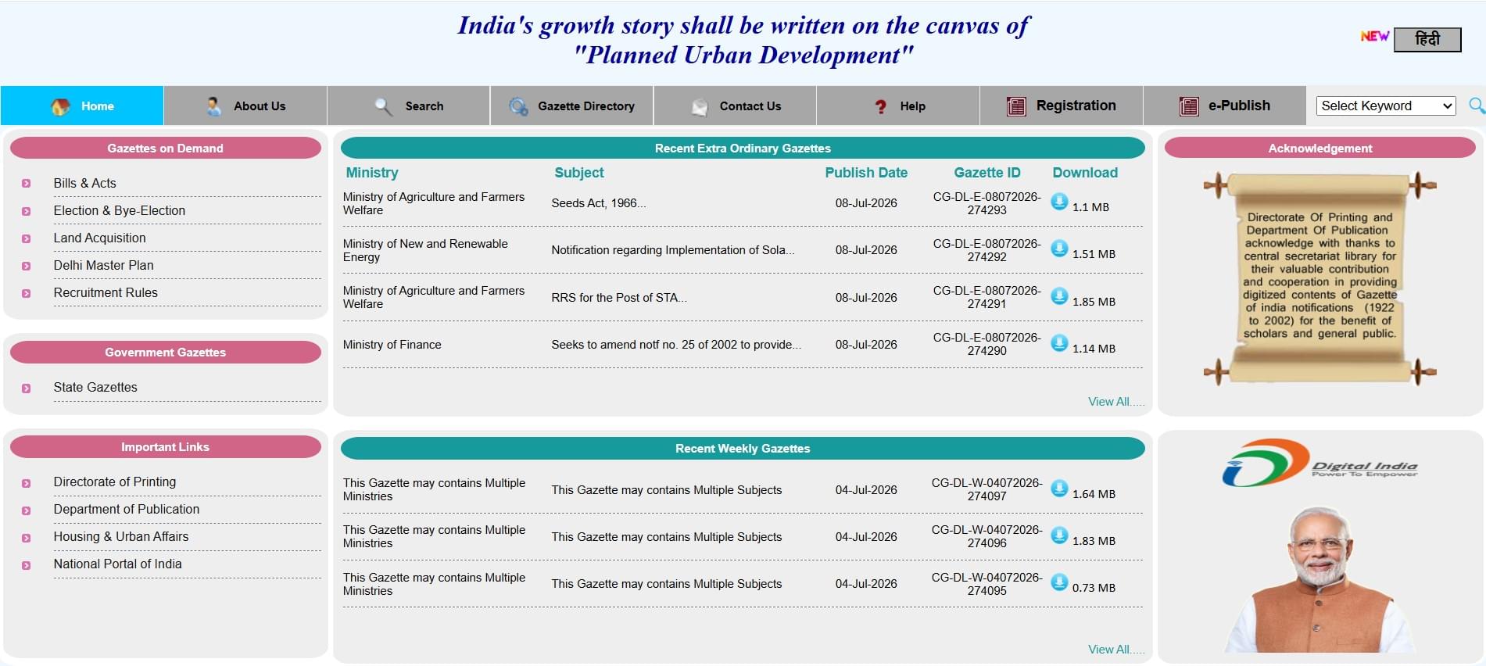Click bullet icon next to Land Acquisition
This screenshot has width=1486, height=666.
26,238
